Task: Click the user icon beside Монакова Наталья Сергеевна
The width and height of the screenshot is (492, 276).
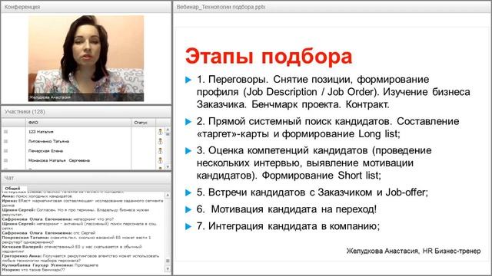Action: tap(161, 160)
